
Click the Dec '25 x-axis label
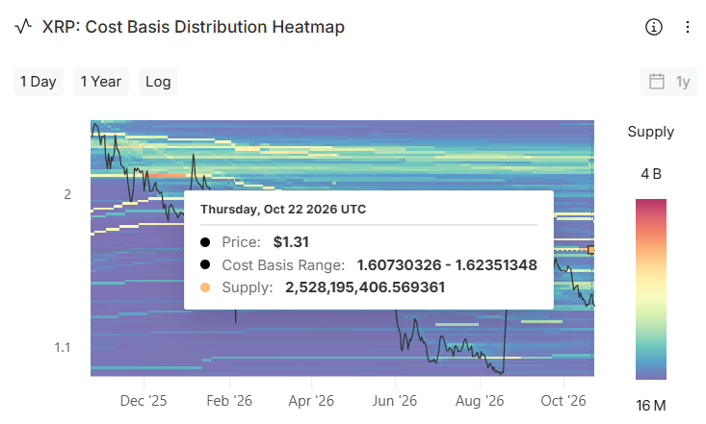point(144,401)
